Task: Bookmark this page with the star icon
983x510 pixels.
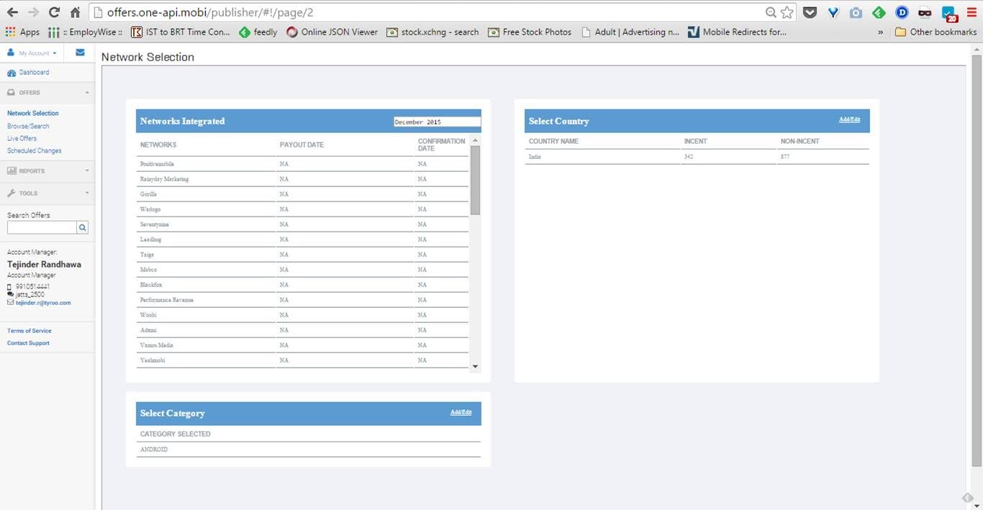Action: (787, 12)
